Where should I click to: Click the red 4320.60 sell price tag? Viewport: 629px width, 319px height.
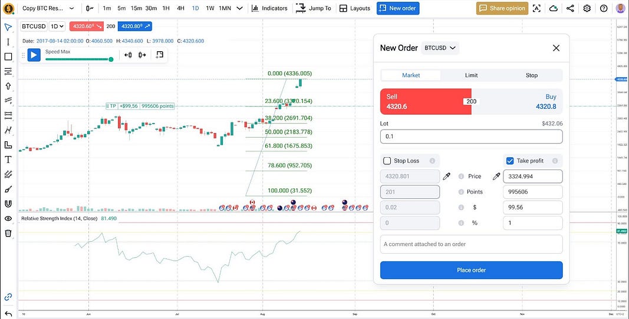[86, 26]
